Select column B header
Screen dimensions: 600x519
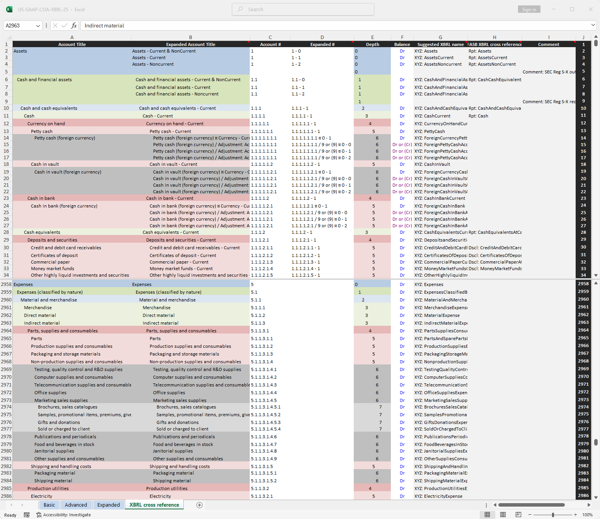191,37
